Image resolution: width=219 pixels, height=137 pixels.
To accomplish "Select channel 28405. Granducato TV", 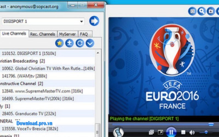I will (x=47, y=114).
